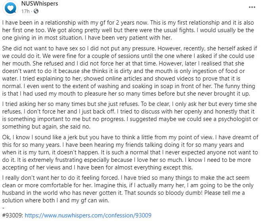Follow the nuswhispers.com/confession/93009 link
Viewport: 262px width, 221px height.
tap(88, 215)
